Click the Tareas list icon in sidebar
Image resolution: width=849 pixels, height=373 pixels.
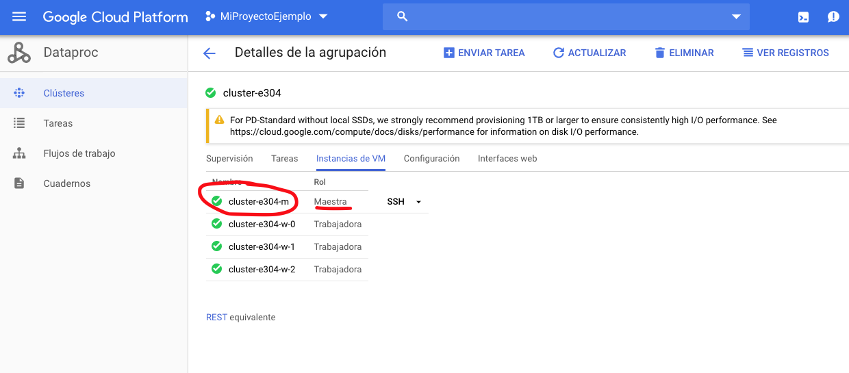(x=19, y=123)
